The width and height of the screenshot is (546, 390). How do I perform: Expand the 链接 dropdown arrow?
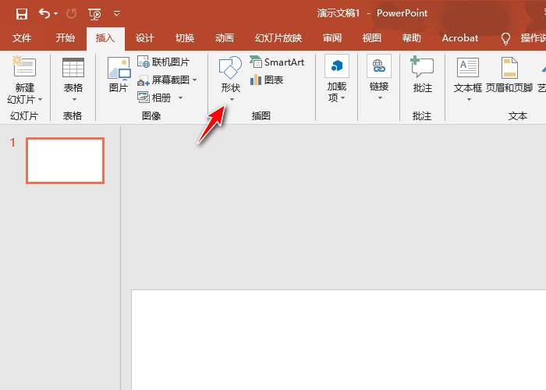[380, 98]
